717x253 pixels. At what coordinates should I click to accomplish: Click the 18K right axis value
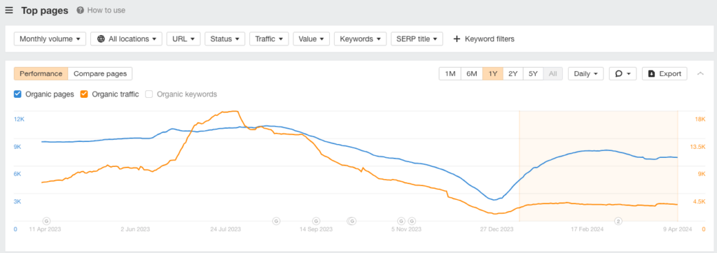pyautogui.click(x=700, y=120)
